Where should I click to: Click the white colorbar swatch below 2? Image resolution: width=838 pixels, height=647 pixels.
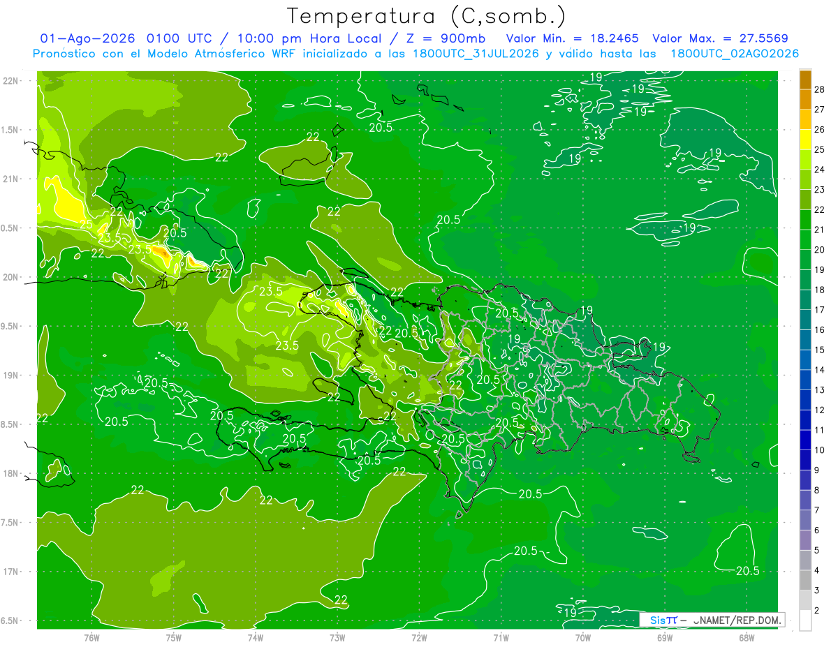[805, 620]
